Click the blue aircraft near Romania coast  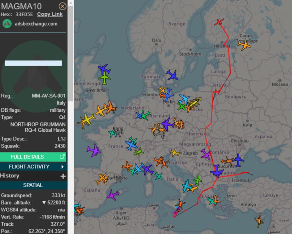coord(238,160)
